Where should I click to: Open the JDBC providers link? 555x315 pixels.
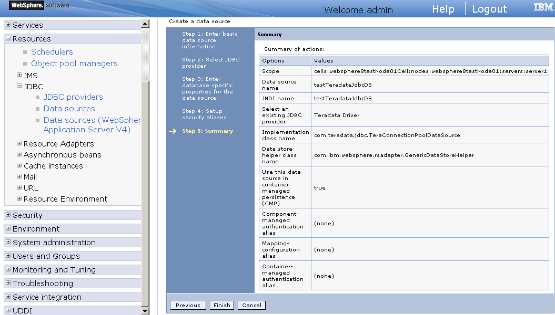pyautogui.click(x=73, y=97)
